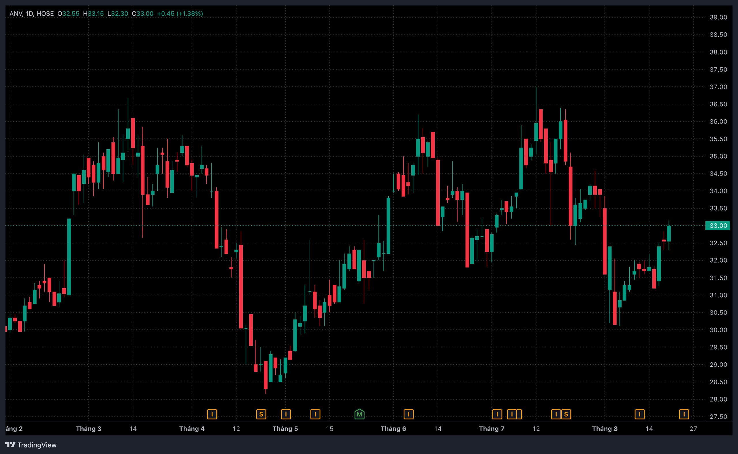738x454 pixels.
Task: Open the I event marker between Tháng 8 and 14
Action: [x=639, y=415]
